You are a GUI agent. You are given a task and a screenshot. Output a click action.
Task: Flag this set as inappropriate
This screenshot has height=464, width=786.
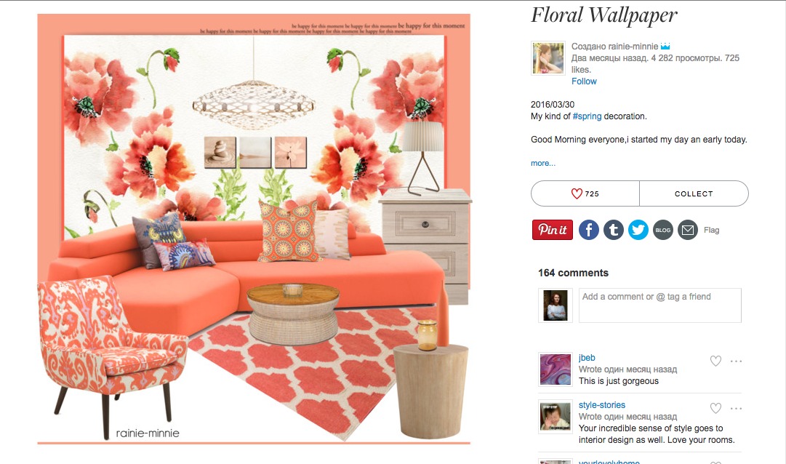click(711, 231)
